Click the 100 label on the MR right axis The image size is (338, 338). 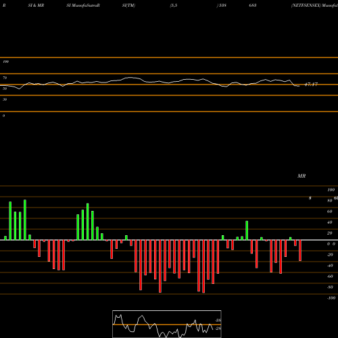coord(331,190)
